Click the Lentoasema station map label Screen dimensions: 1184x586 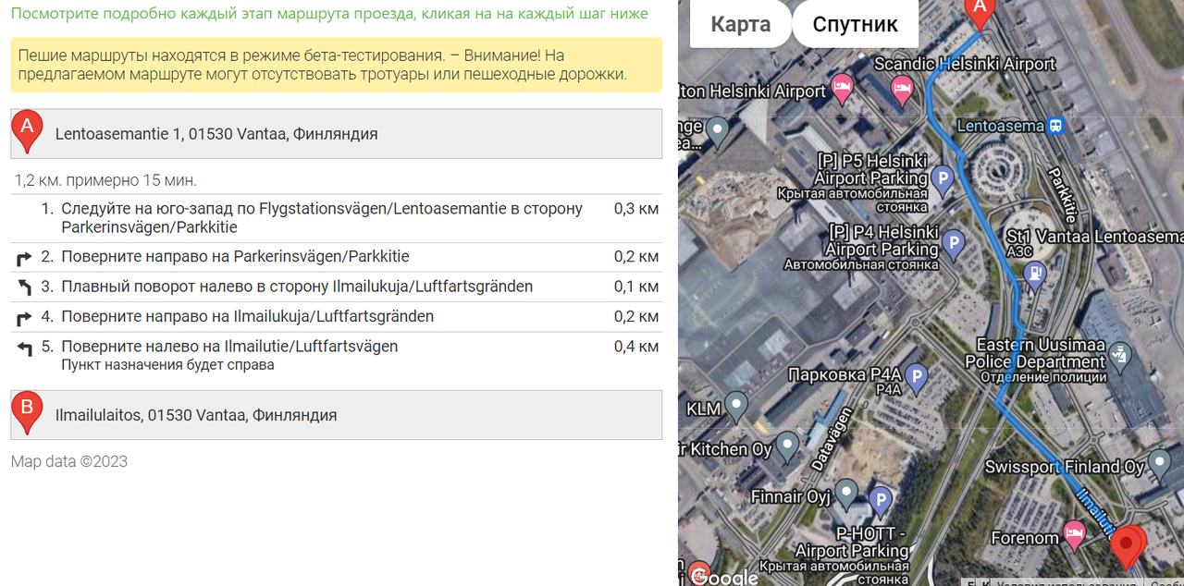[1000, 126]
